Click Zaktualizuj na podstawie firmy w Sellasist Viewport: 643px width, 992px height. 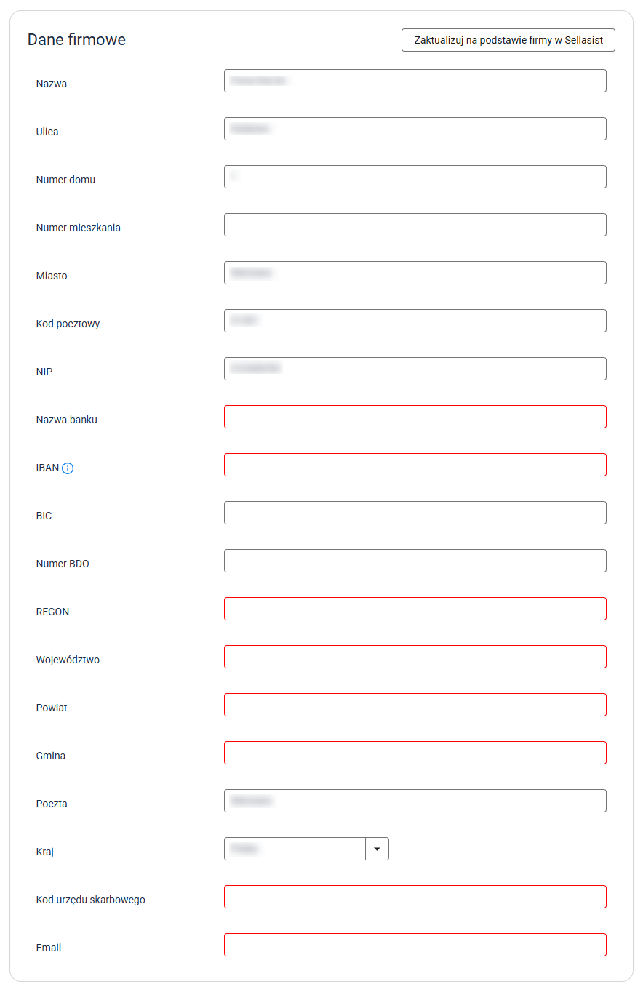coord(508,40)
